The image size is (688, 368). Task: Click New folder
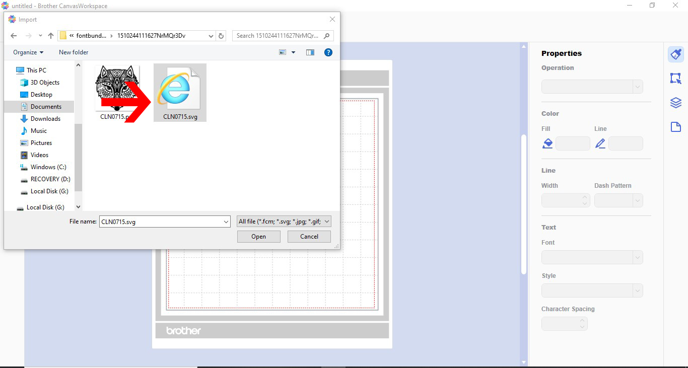(74, 52)
